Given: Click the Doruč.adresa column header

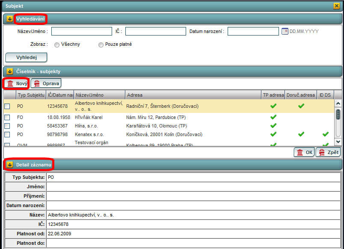Looking at the screenshot, I should click(x=301, y=95).
